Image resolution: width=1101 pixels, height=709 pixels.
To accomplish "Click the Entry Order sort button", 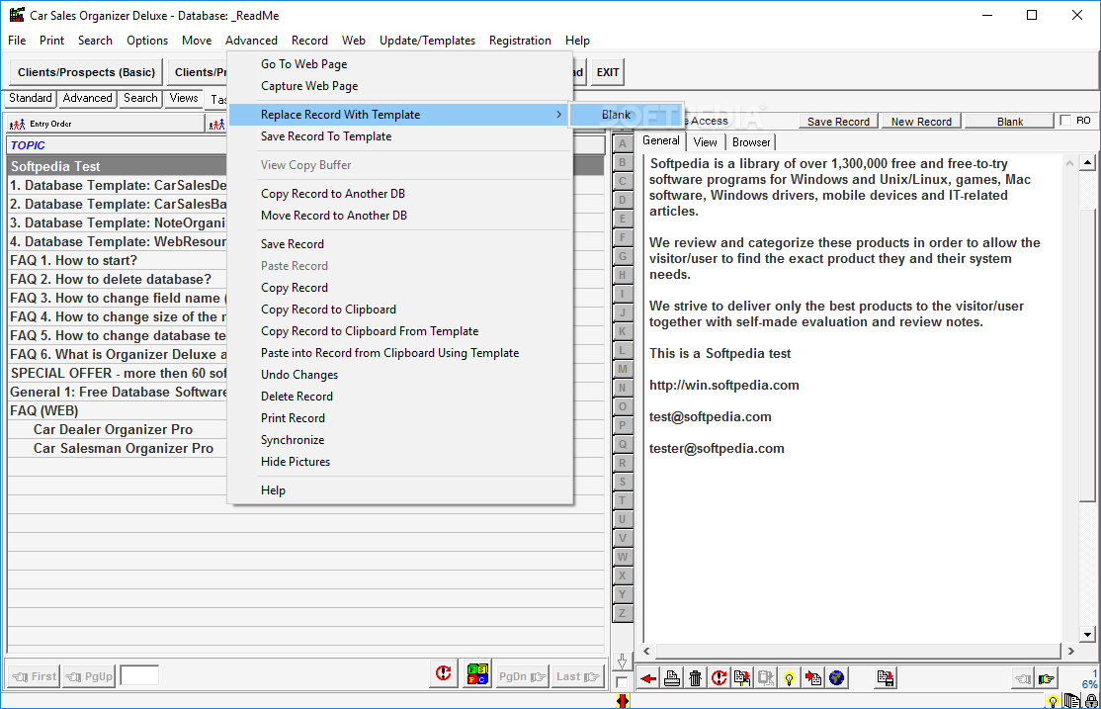I will coord(106,124).
